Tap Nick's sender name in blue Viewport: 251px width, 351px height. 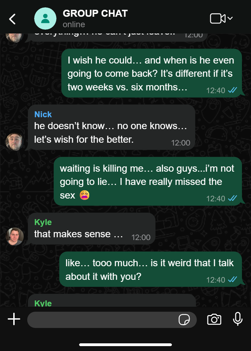point(43,114)
